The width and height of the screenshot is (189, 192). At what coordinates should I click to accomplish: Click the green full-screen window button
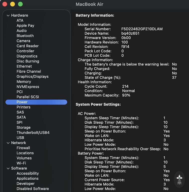point(20,4)
